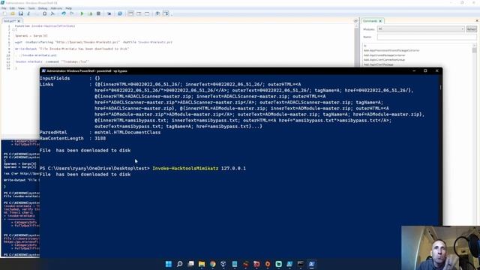Click mshtml.HTMLDocumentClass text in console
This screenshot has height=270, width=480.
[x=127, y=133]
